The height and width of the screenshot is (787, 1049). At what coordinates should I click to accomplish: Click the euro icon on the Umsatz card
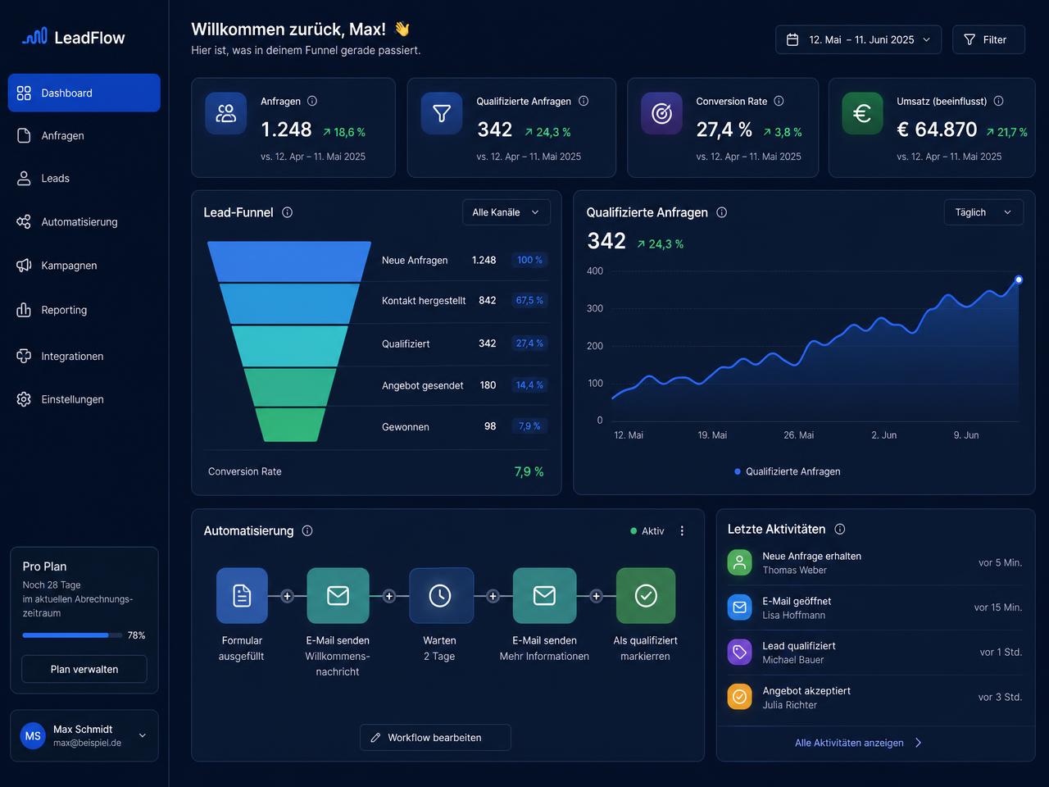pyautogui.click(x=862, y=113)
